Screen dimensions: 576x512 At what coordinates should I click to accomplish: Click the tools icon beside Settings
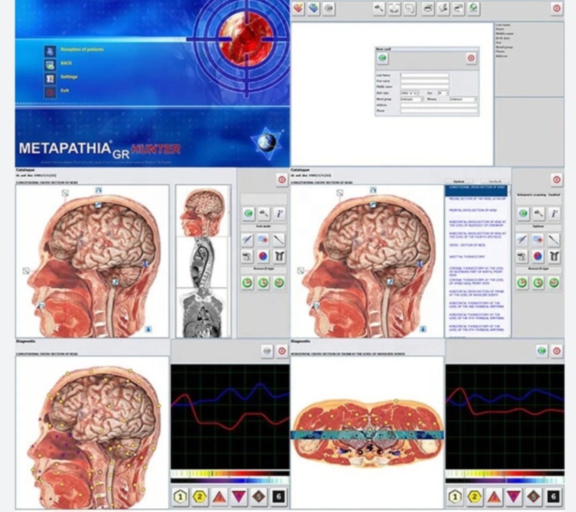[x=50, y=78]
